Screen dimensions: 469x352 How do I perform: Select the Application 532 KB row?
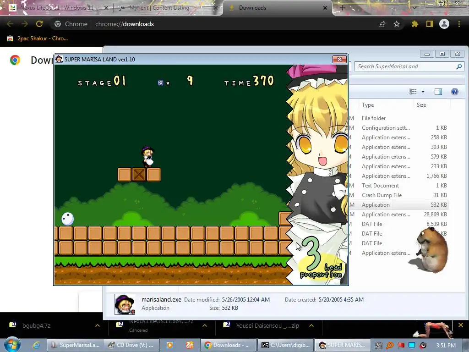399,205
